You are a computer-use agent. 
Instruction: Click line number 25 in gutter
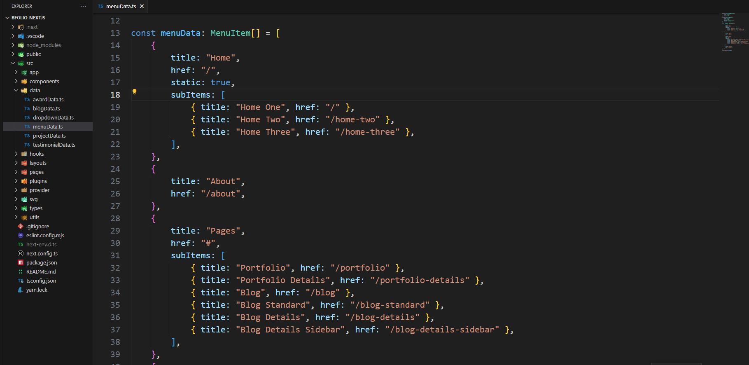pyautogui.click(x=115, y=181)
